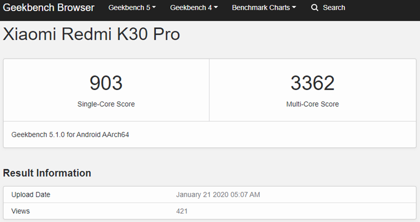Click the caret arrow beside Geekbench 4
The image size is (420, 222).
click(216, 8)
